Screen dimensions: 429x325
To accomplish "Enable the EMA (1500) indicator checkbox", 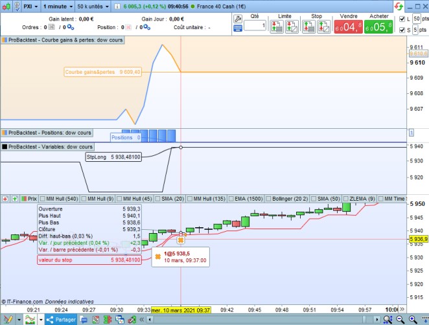I will pos(231,199).
